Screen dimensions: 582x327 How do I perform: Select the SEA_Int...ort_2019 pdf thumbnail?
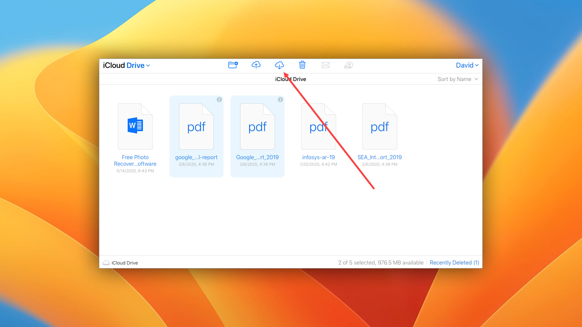click(x=380, y=126)
